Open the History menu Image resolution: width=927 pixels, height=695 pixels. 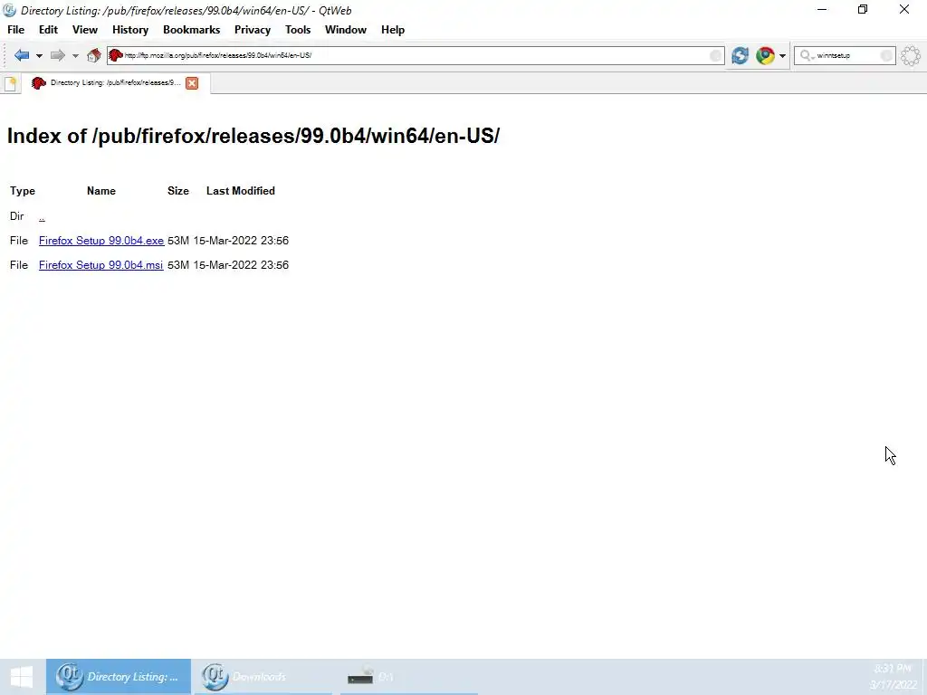pyautogui.click(x=130, y=30)
